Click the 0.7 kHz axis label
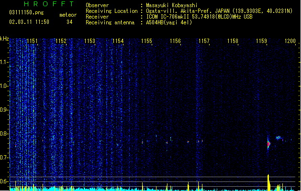301x191 pixels. point(4,158)
